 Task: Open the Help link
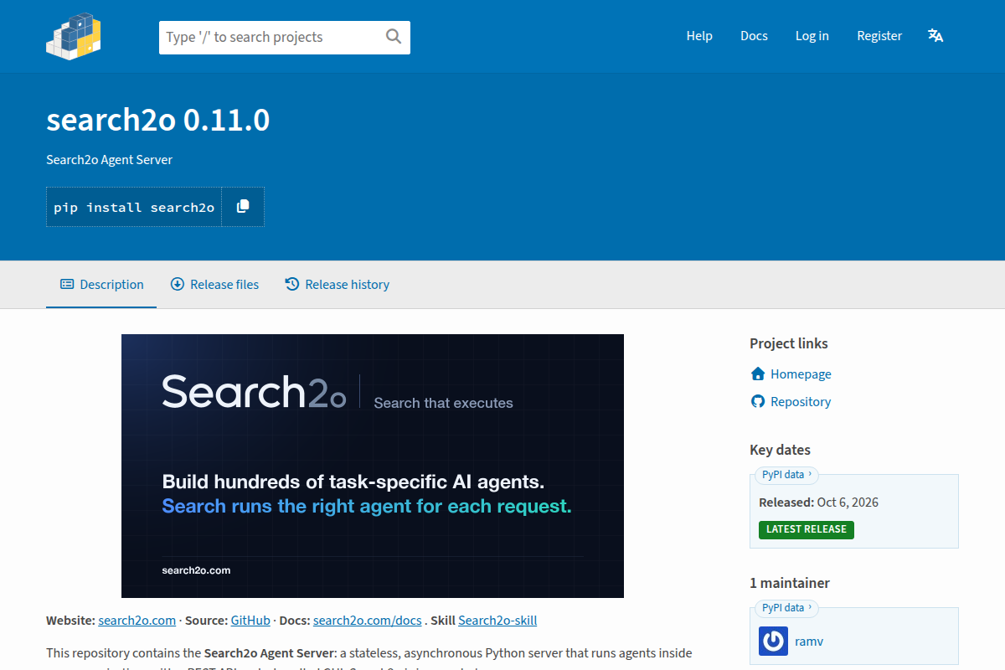pos(699,36)
